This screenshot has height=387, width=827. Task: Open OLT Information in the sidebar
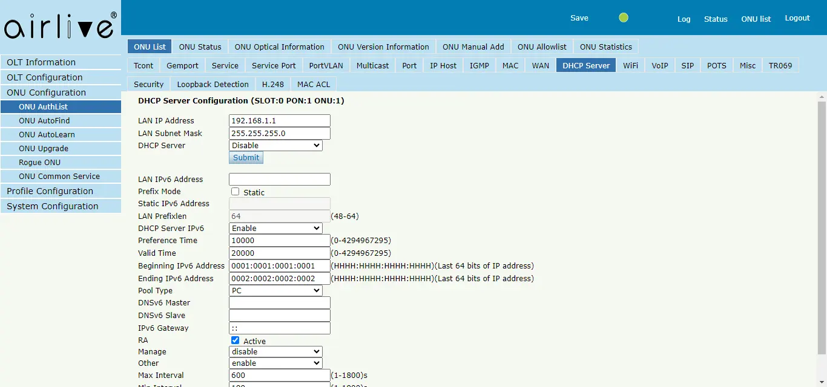coord(61,62)
